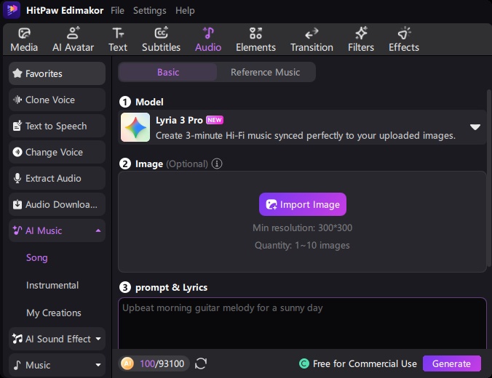Screen dimensions: 492x378
Task: Open Change Voice in sidebar
Action: pyautogui.click(x=57, y=152)
